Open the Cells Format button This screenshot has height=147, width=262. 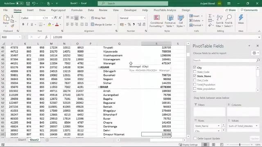pyautogui.click(x=196, y=25)
